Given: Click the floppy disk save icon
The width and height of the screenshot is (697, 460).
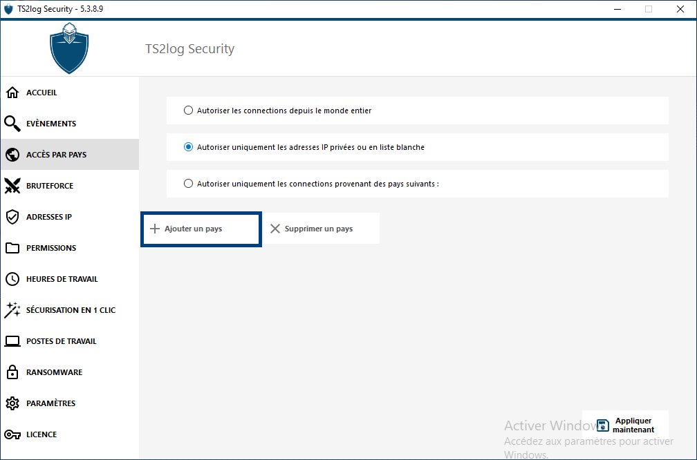Looking at the screenshot, I should (603, 425).
